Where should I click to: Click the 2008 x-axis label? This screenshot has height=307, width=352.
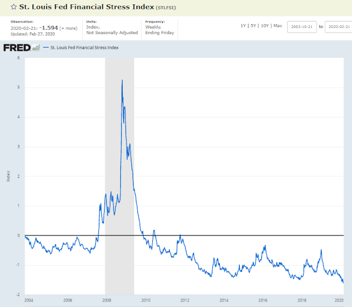107,300
